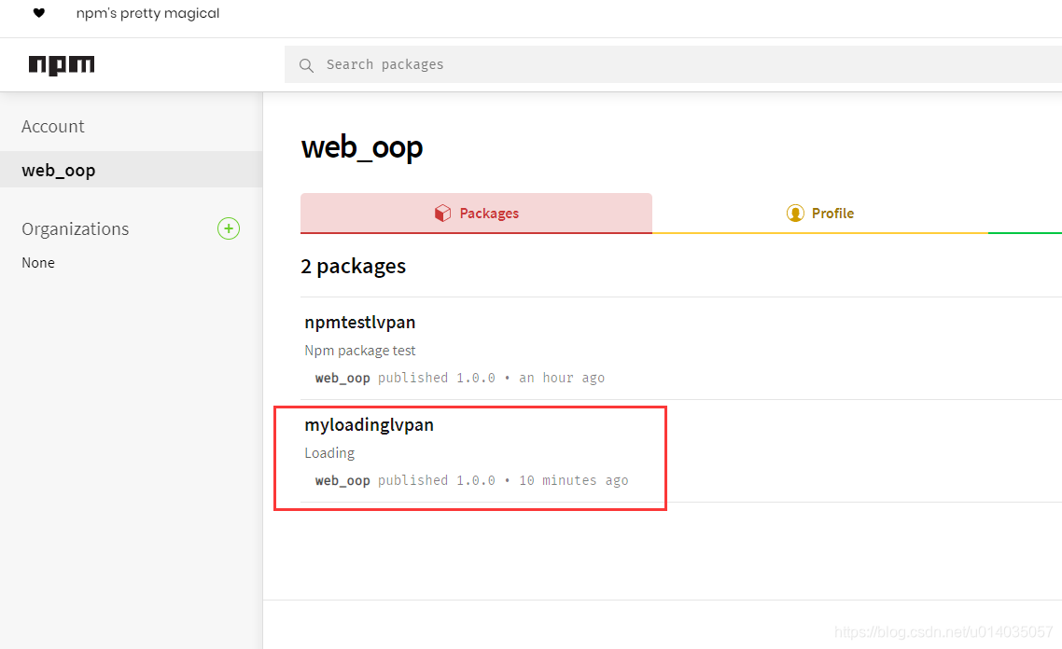
Task: Click the search magnifier icon
Action: tap(306, 65)
